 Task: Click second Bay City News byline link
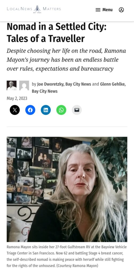(x=45, y=91)
